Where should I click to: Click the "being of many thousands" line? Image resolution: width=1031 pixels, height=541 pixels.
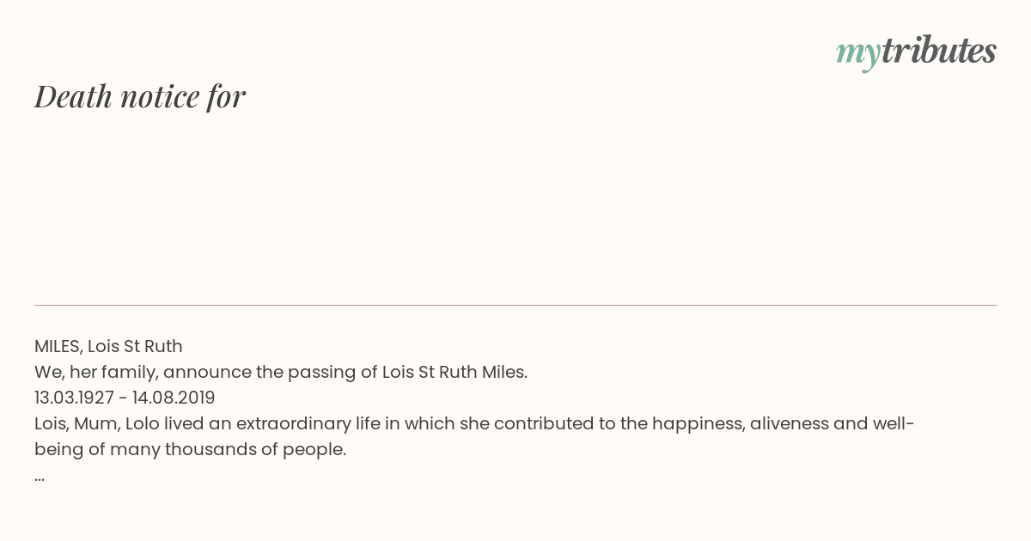(x=190, y=449)
